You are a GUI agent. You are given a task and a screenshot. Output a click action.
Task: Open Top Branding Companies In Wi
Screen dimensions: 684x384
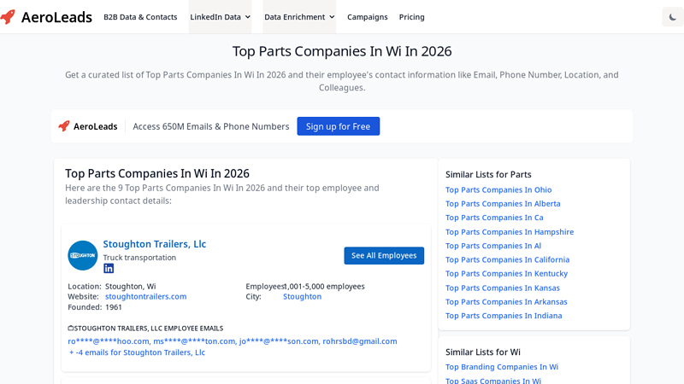pos(502,367)
